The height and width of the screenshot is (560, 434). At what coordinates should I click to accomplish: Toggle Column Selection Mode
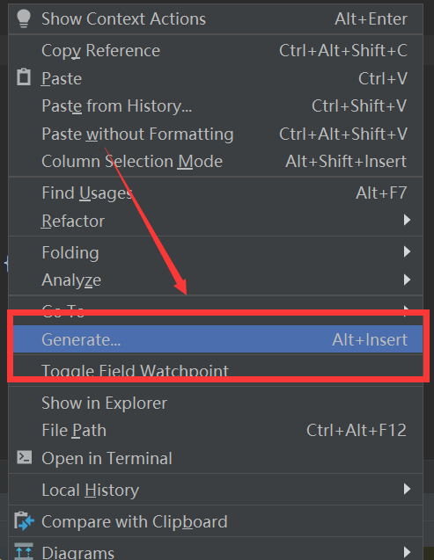(x=216, y=162)
